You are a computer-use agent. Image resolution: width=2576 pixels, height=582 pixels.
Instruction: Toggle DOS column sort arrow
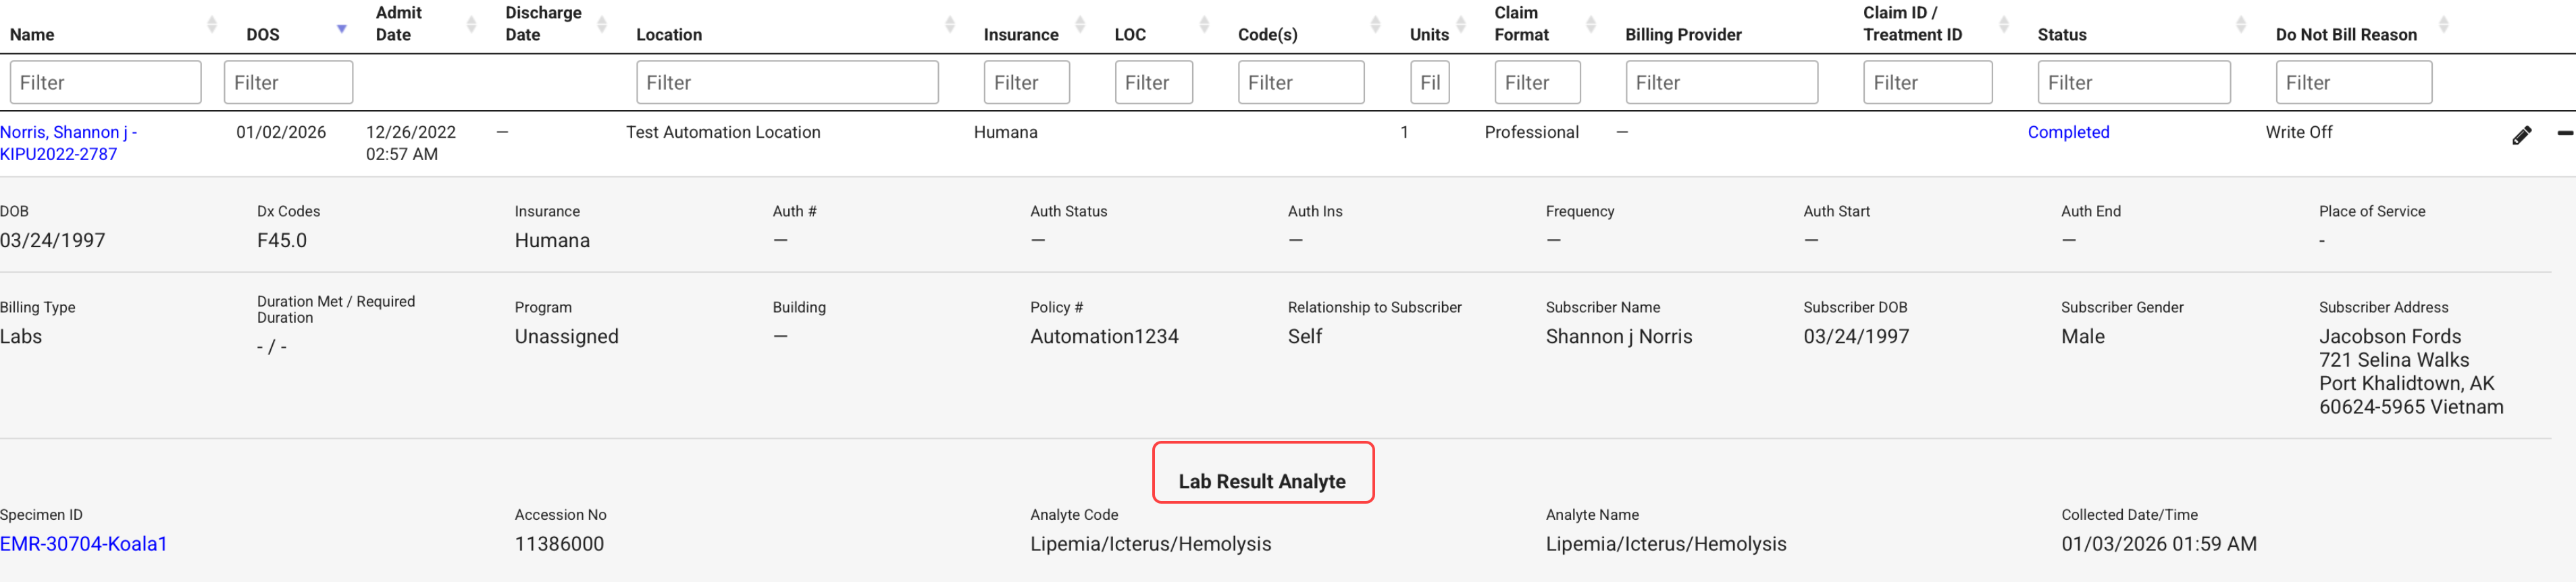[x=342, y=28]
